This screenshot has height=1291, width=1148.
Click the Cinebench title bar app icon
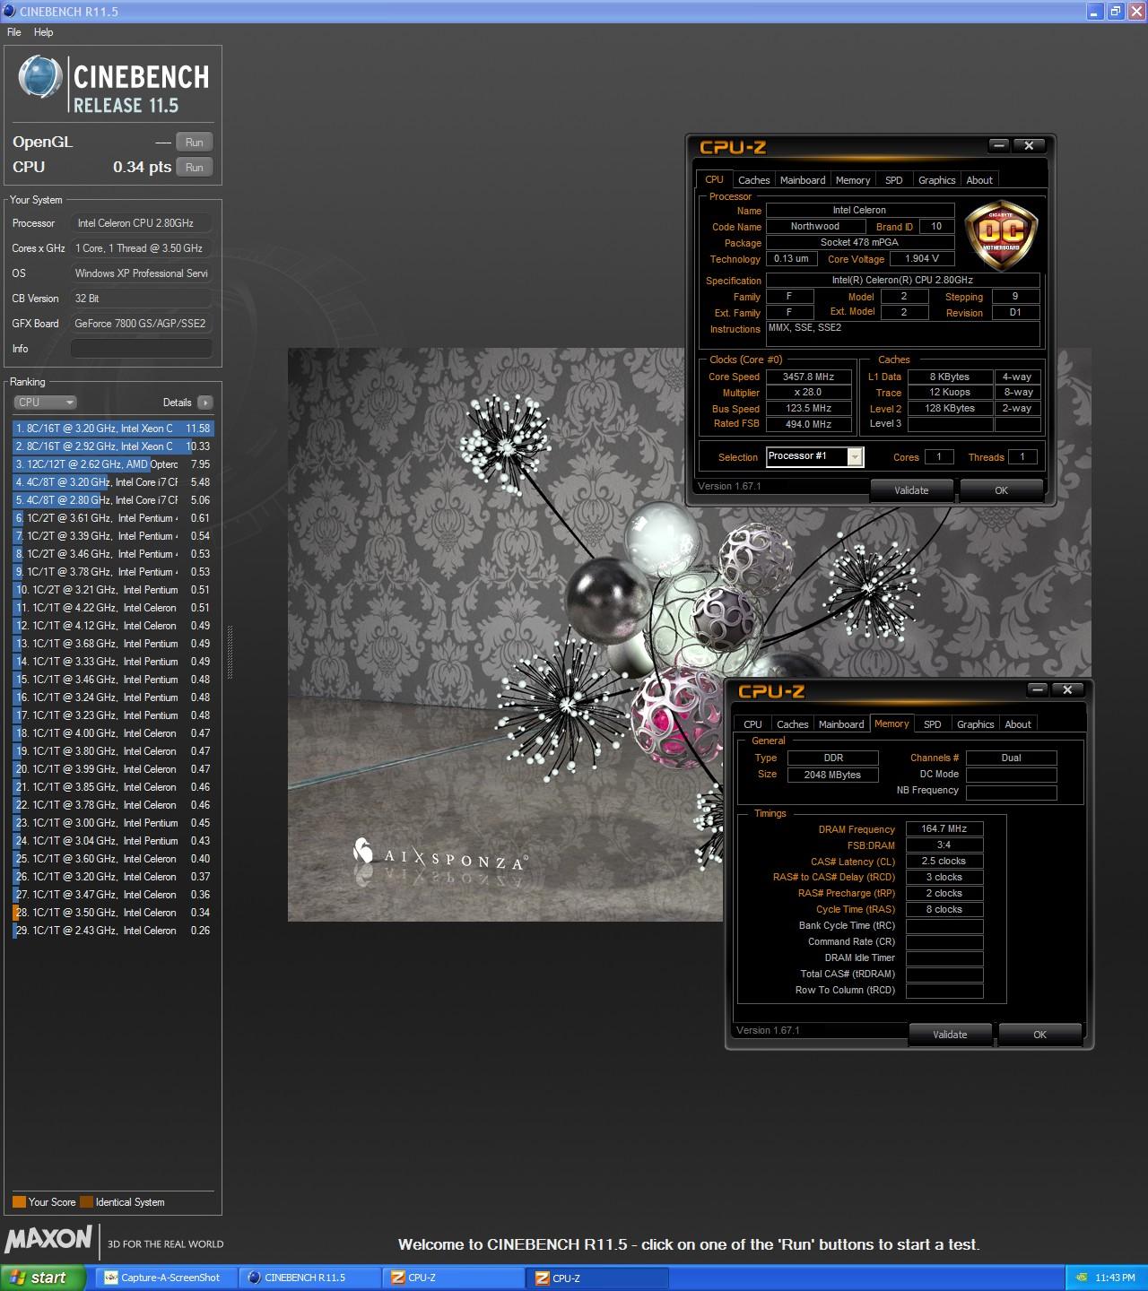(10, 11)
